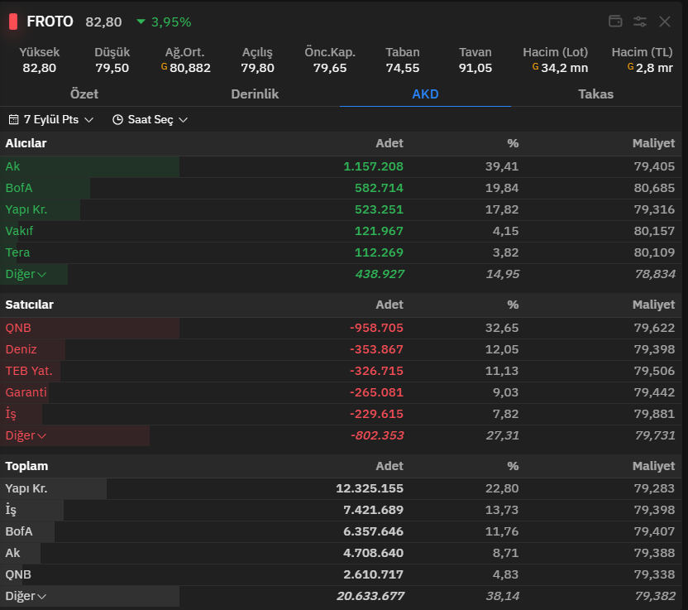Open the sliders settings icon

click(x=640, y=21)
